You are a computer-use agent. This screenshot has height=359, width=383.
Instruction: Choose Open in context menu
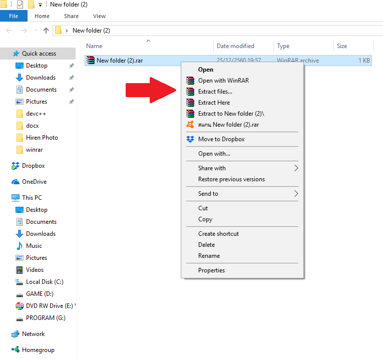242,70
